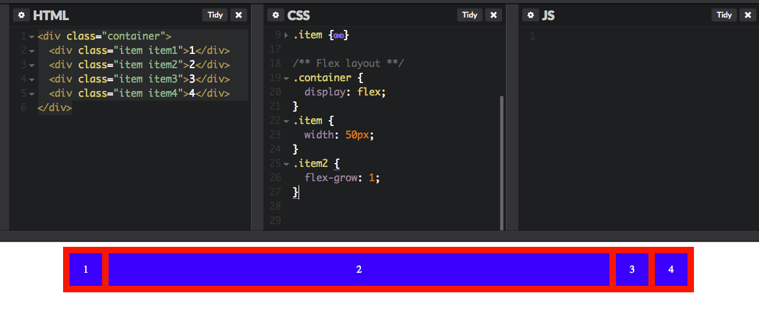Close the HTML editor panel
Image resolution: width=759 pixels, height=317 pixels.
(239, 15)
